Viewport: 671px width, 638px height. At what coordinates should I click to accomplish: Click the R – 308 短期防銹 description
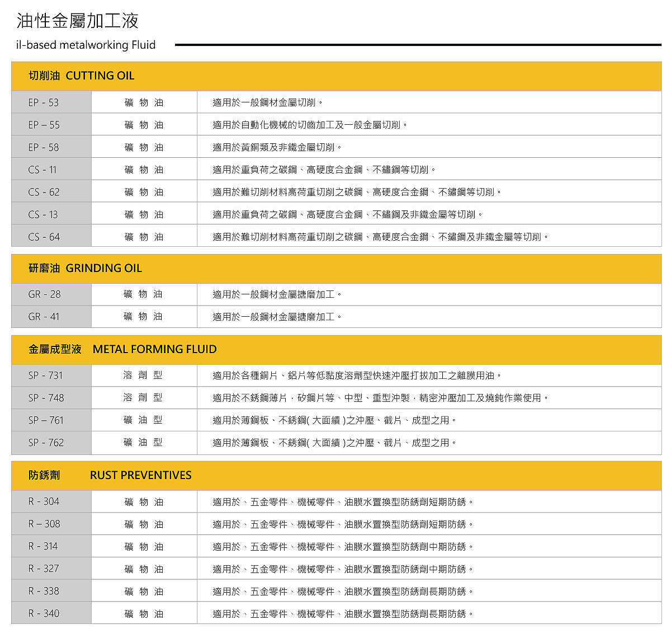click(343, 524)
